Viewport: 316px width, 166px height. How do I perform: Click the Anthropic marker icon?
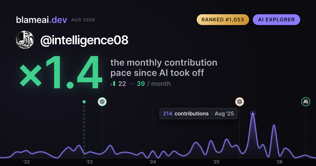tap(306, 101)
